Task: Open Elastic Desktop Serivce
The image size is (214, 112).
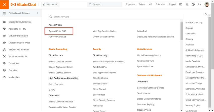Action: (60, 73)
